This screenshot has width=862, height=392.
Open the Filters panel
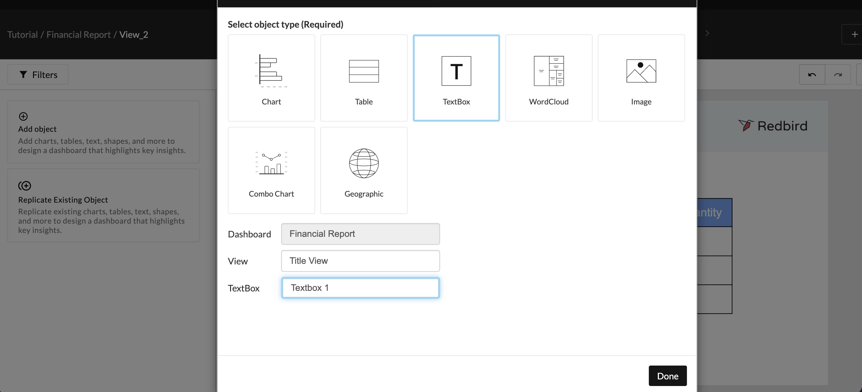click(38, 74)
